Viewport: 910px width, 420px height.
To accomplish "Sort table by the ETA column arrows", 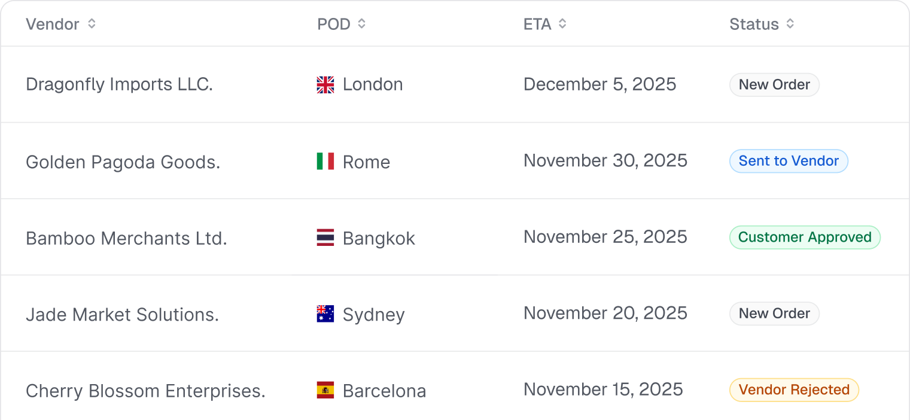I will tap(562, 24).
